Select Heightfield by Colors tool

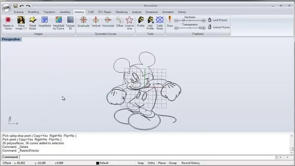[x=59, y=23]
